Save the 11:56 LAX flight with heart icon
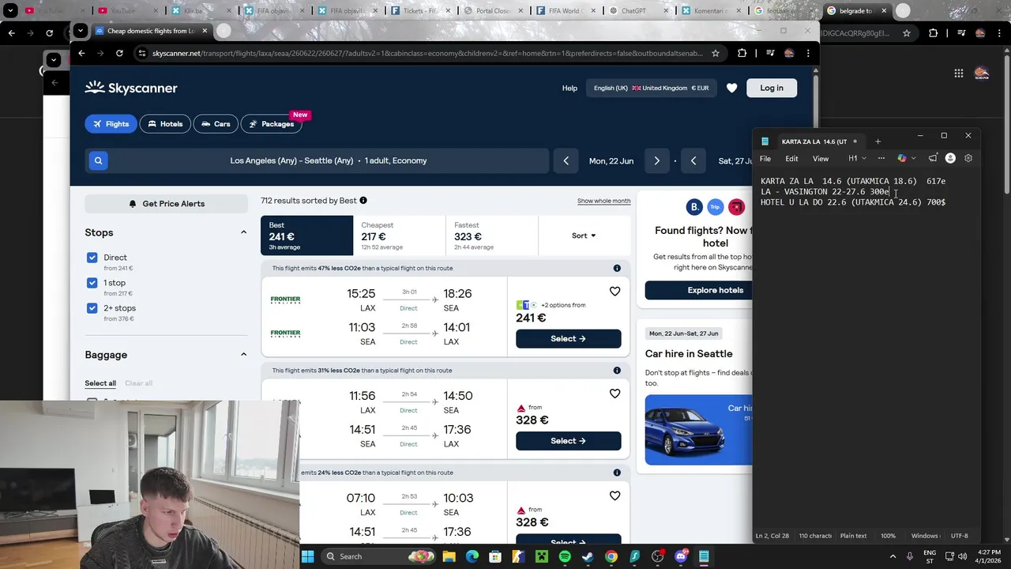This screenshot has height=569, width=1011. coord(614,394)
